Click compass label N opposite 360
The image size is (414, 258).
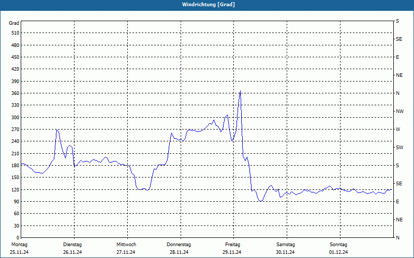coord(397,93)
